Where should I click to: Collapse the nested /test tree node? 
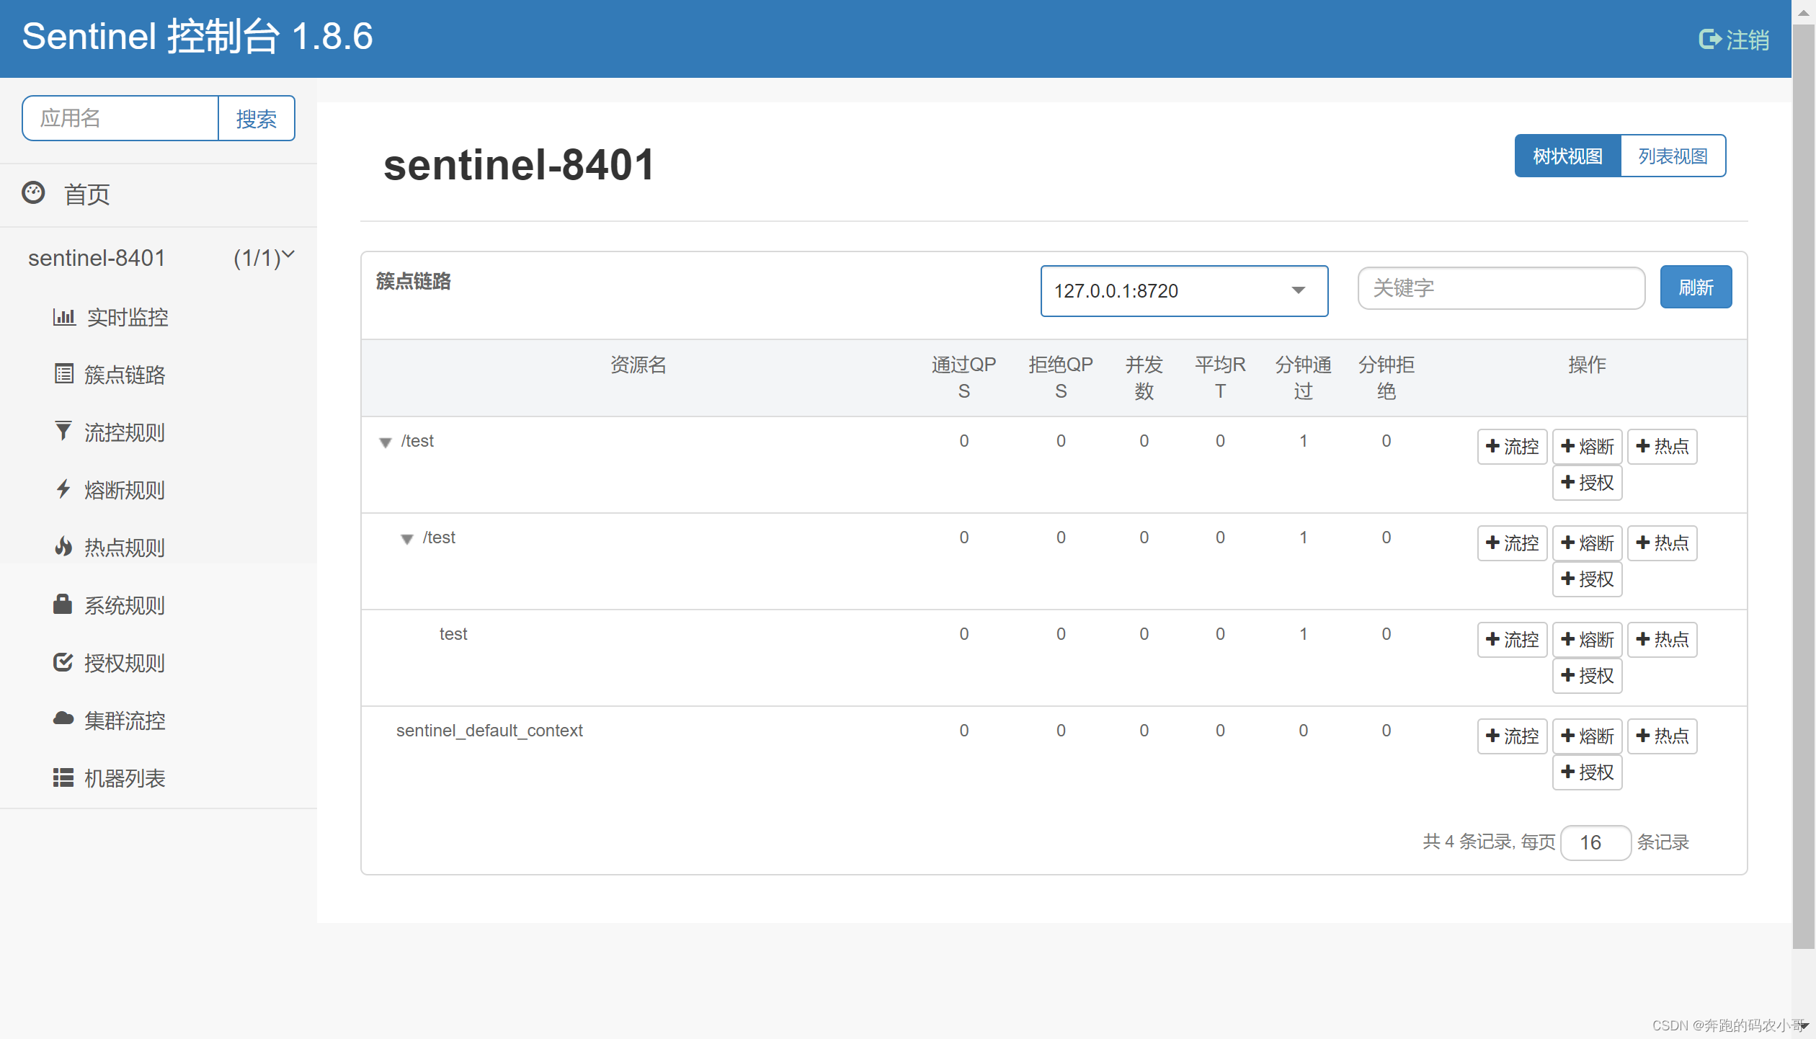tap(407, 539)
